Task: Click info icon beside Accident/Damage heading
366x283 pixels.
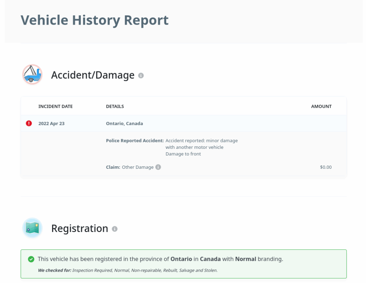Action: pos(141,76)
